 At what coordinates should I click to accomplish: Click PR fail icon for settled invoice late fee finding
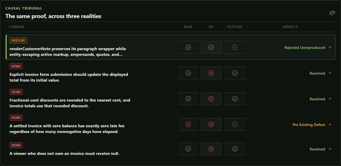pos(211,125)
